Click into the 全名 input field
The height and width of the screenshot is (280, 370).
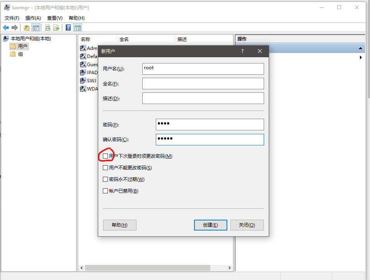pos(203,84)
